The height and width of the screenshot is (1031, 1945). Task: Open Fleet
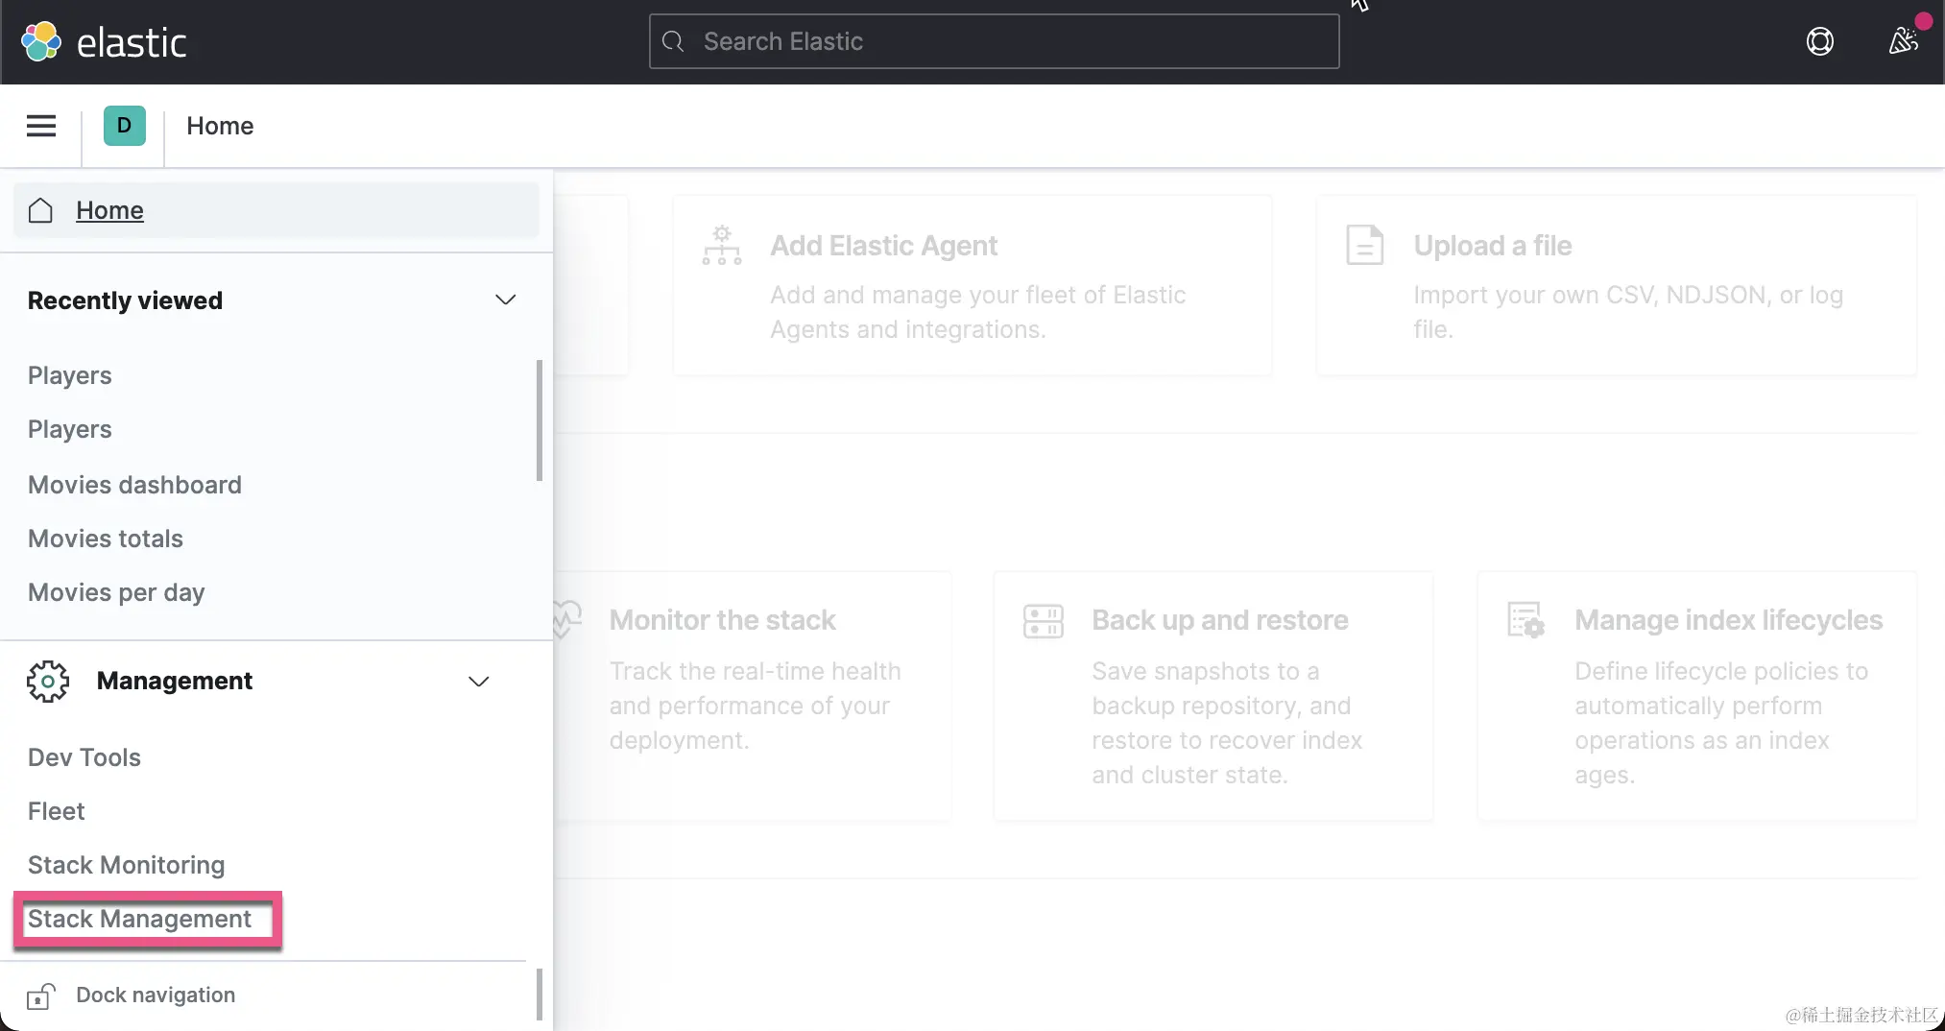tap(56, 811)
